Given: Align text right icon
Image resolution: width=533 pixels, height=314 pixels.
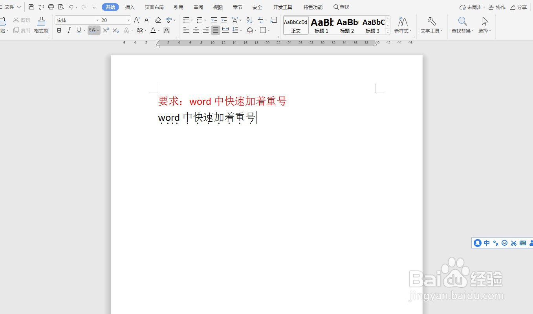Looking at the screenshot, I should tap(206, 30).
